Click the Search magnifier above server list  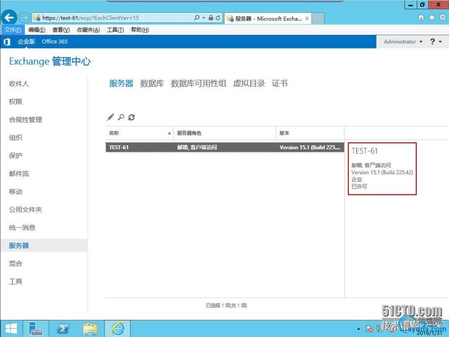pyautogui.click(x=121, y=117)
